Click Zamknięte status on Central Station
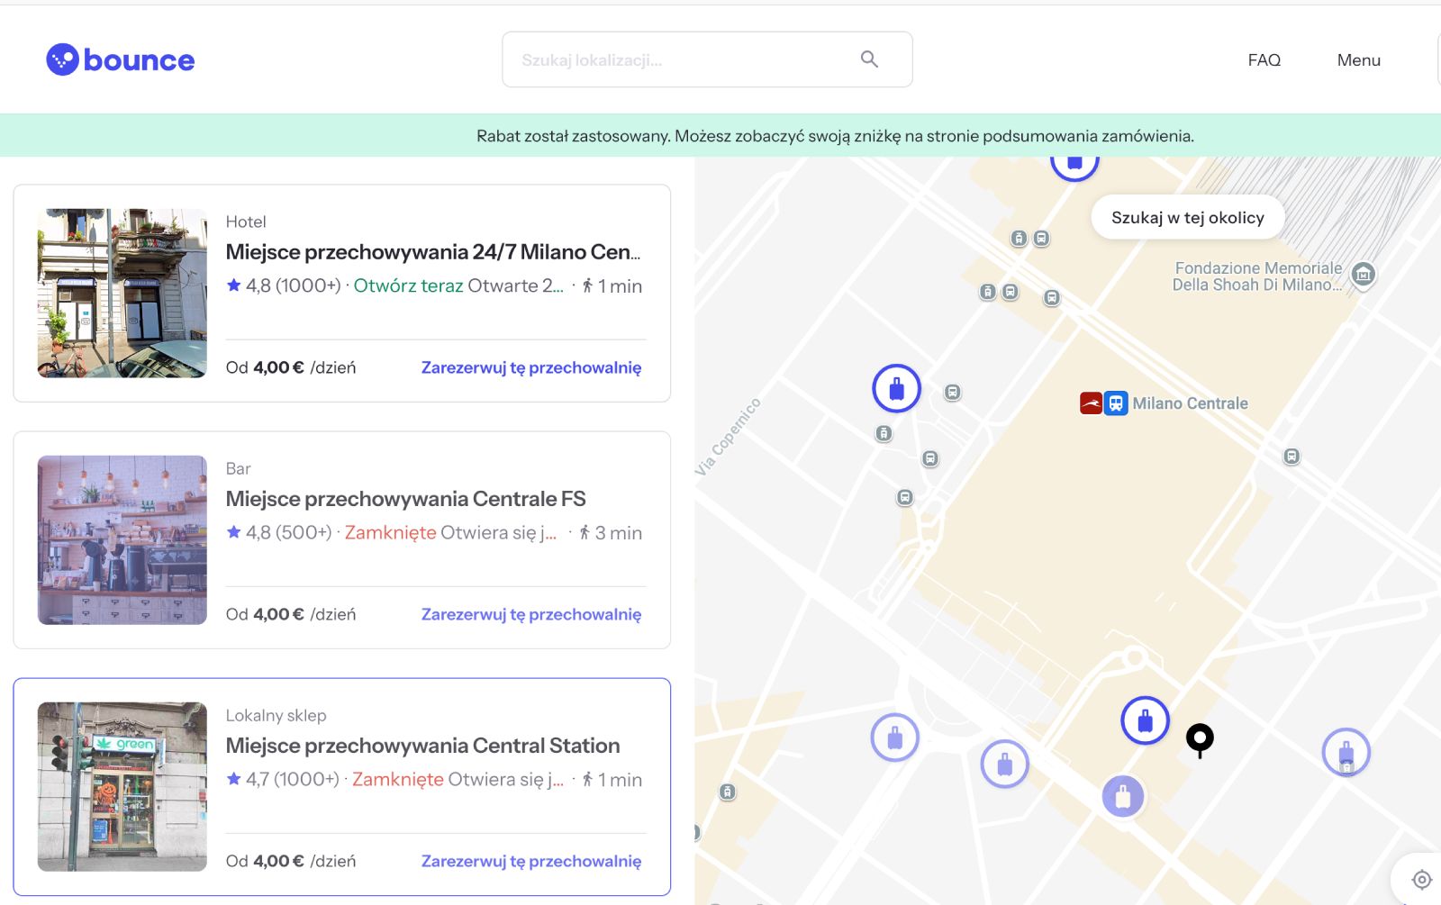Image resolution: width=1441 pixels, height=905 pixels. coord(397,779)
